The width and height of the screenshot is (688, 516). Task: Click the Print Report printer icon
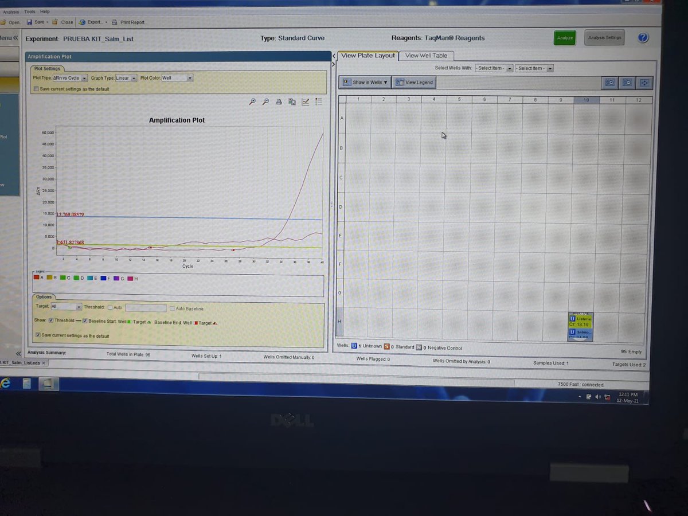115,22
